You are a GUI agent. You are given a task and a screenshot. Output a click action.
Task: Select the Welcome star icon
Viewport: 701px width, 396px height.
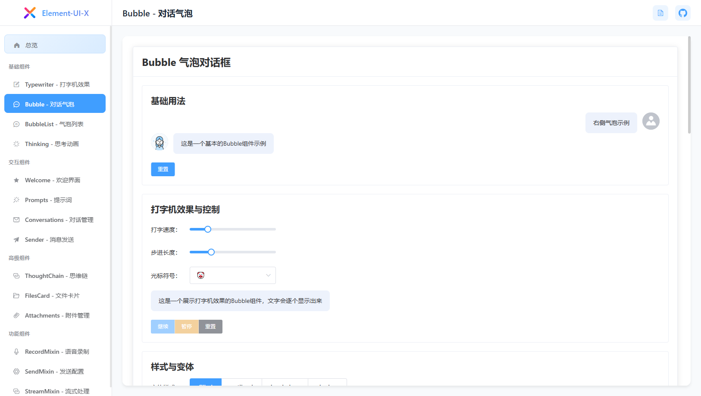[16, 180]
